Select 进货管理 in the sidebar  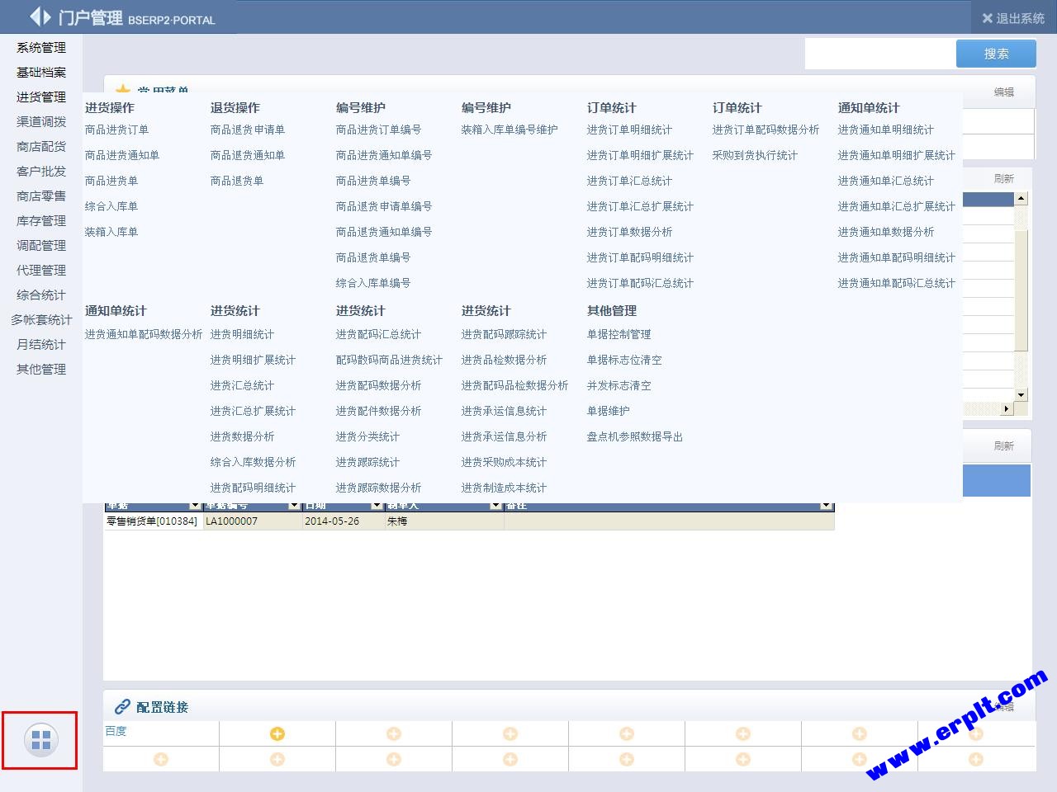coord(41,97)
